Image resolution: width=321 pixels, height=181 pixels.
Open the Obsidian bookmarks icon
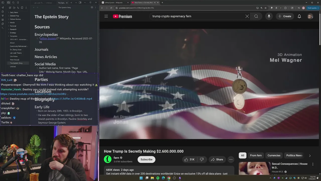click(x=18, y=3)
